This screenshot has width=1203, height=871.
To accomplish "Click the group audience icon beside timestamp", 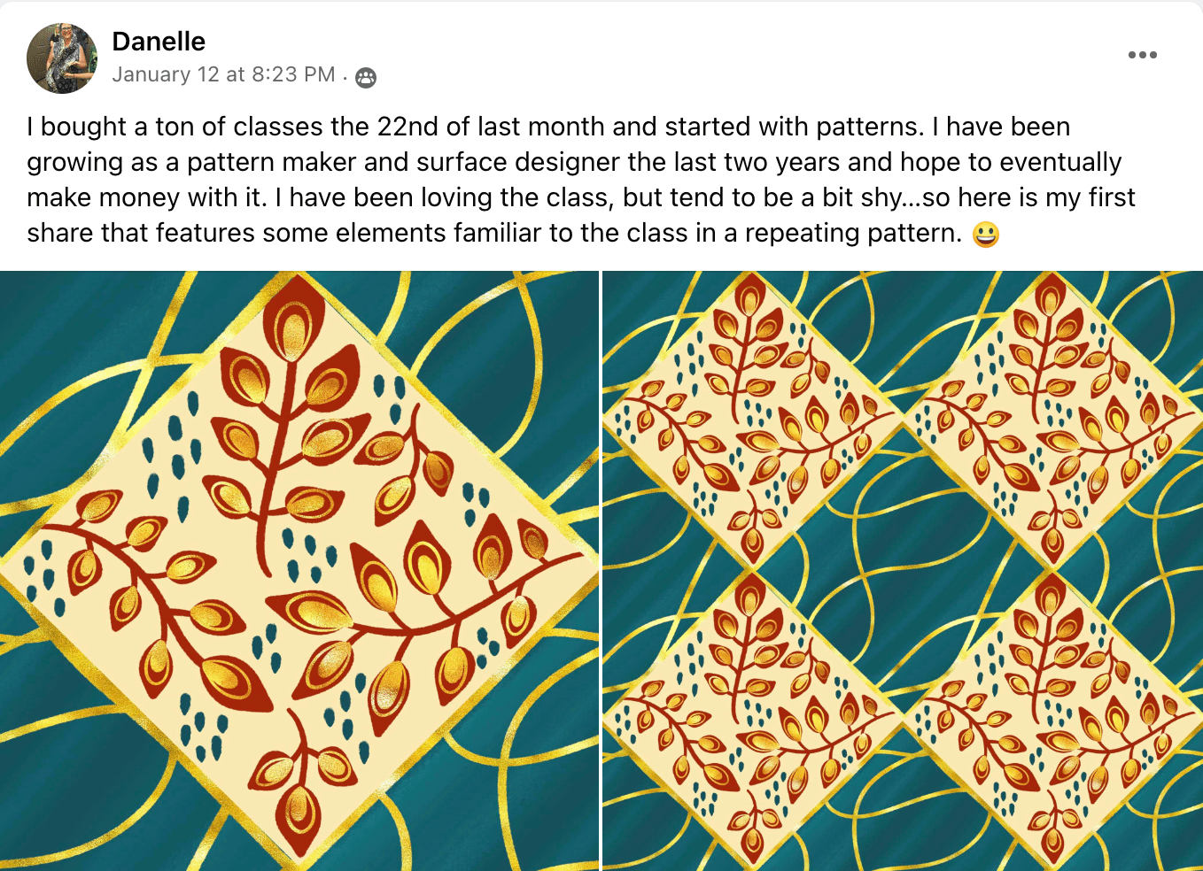I will 365,78.
